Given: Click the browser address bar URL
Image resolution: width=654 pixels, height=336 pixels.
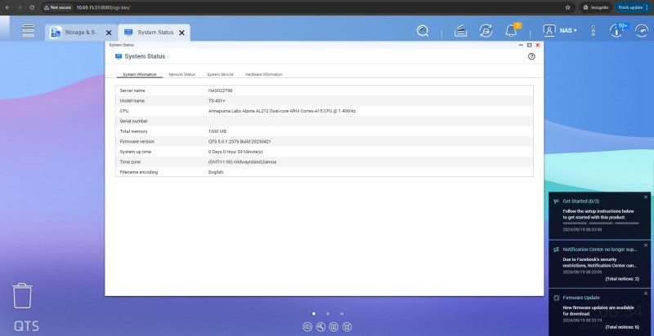Looking at the screenshot, I should 103,7.
